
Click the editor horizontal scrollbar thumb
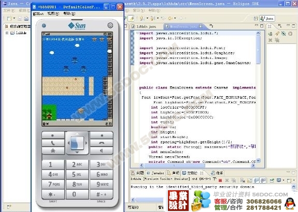[x=175, y=165]
